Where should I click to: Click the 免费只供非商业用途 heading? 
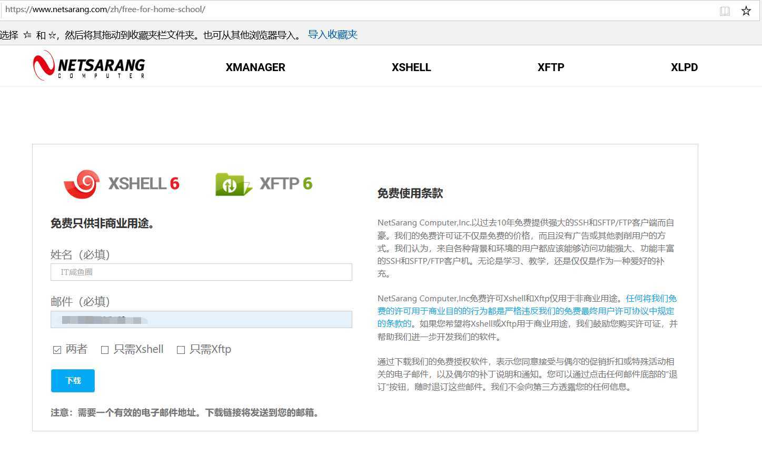(x=103, y=223)
